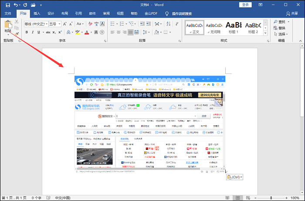Open the font name dropdown
Viewport: 305px width, 201px height.
[47, 24]
